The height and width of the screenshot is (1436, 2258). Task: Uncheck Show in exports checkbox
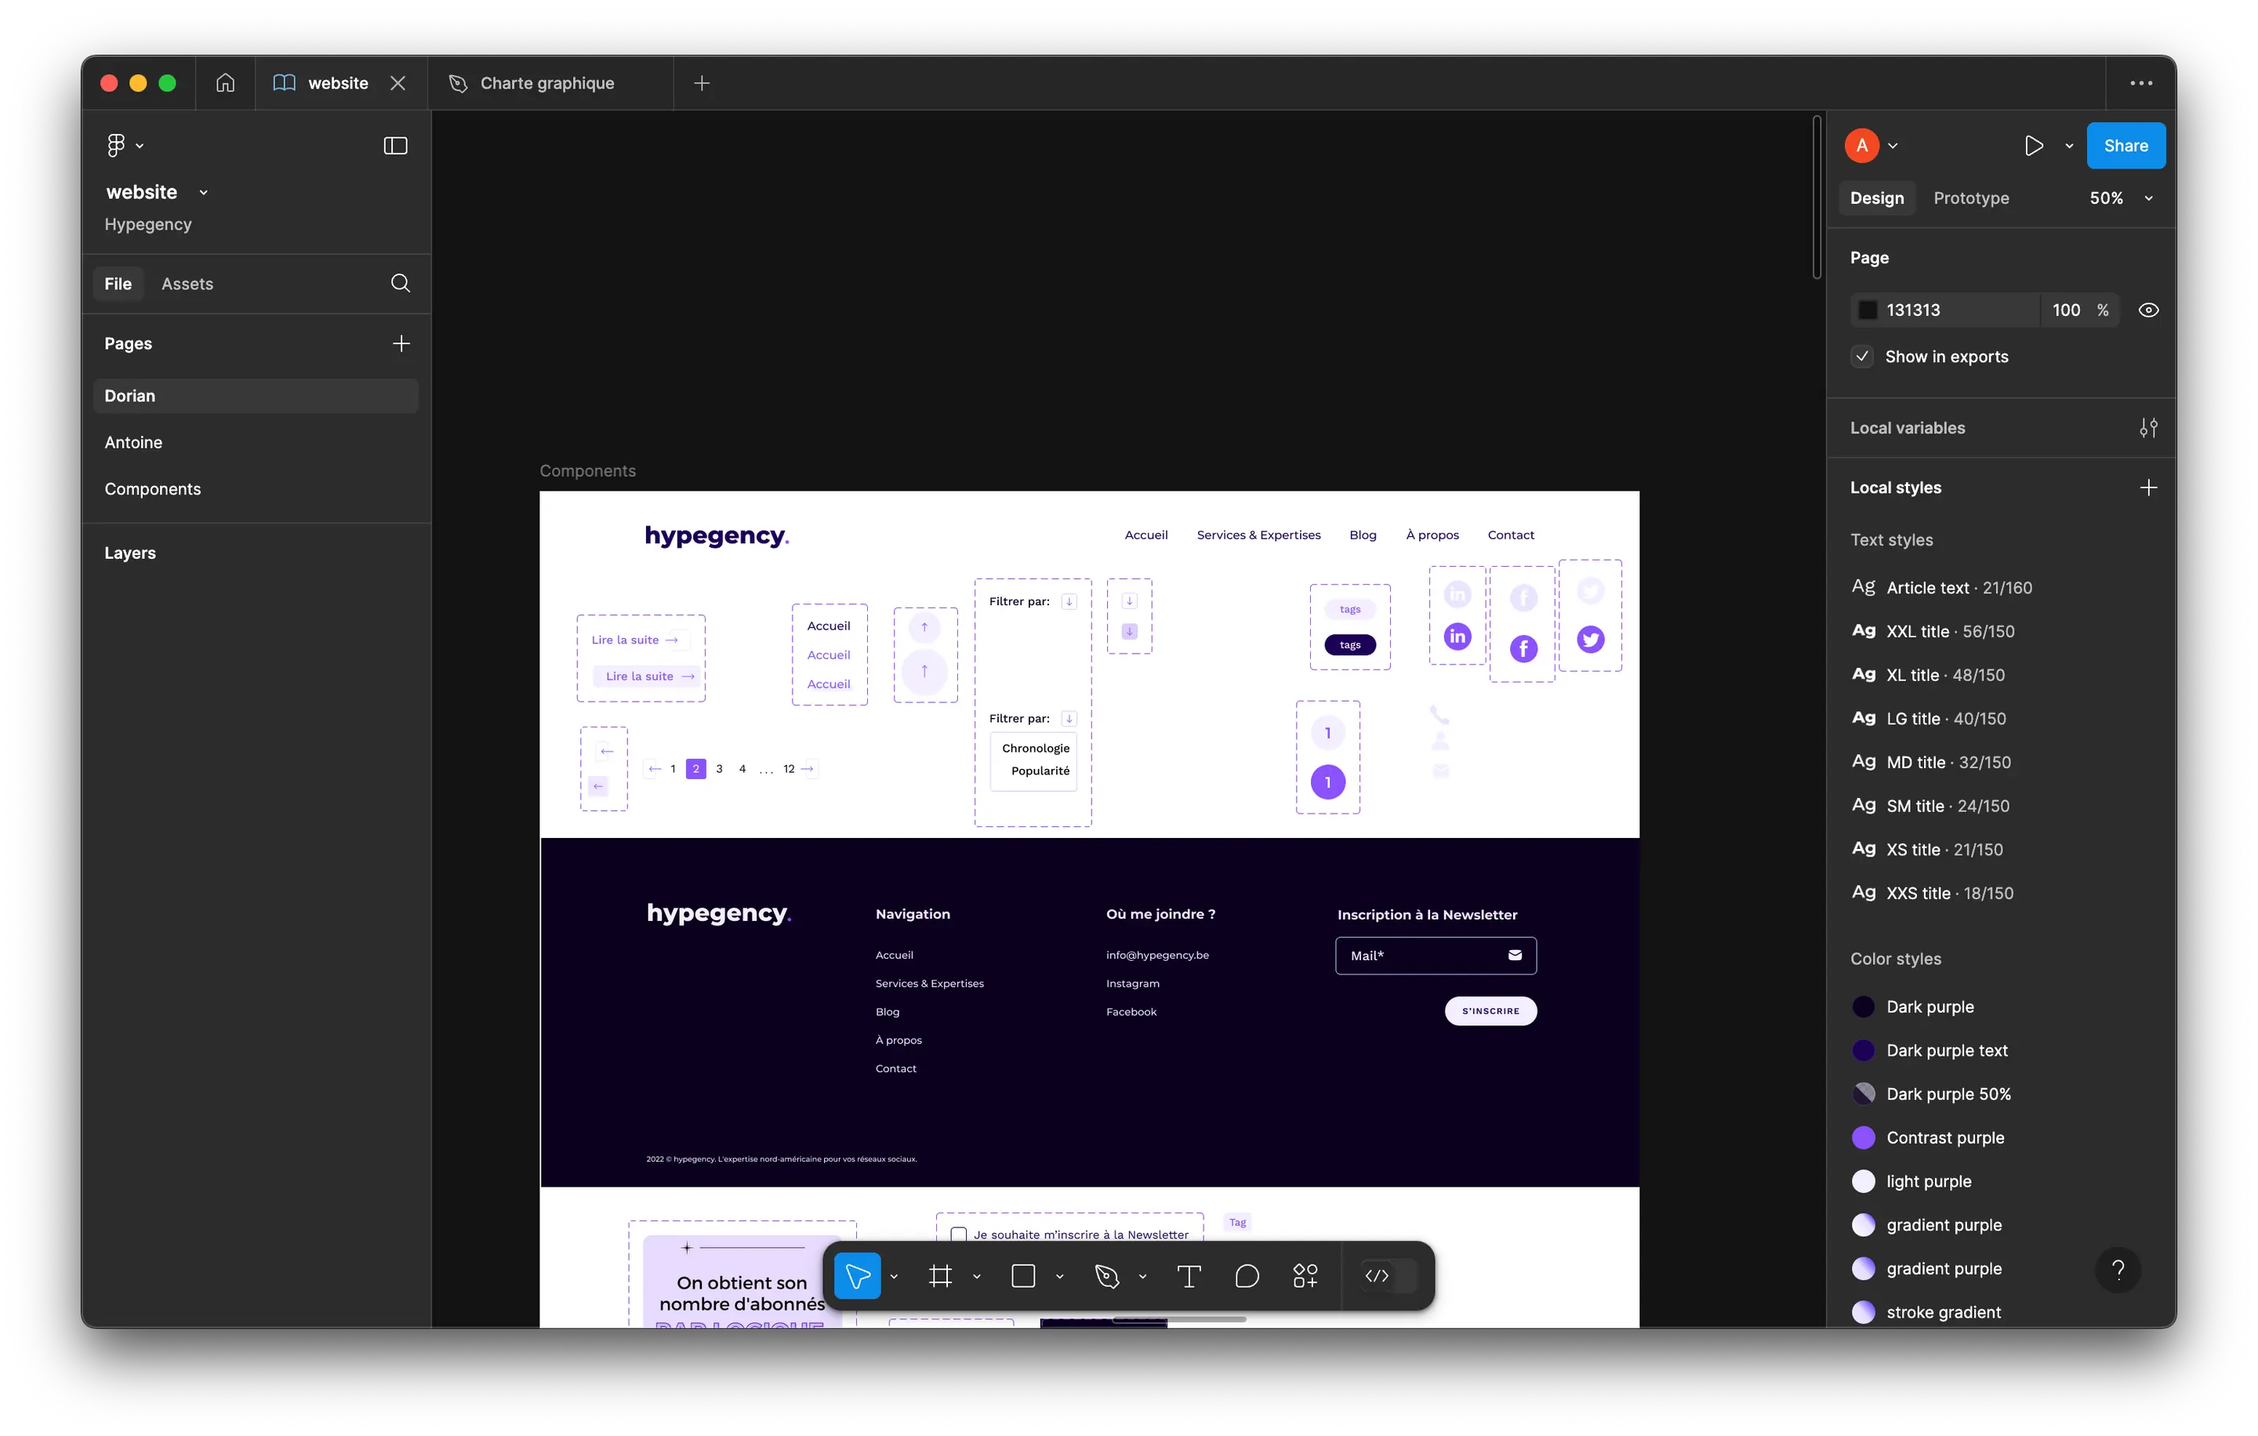click(x=1862, y=357)
